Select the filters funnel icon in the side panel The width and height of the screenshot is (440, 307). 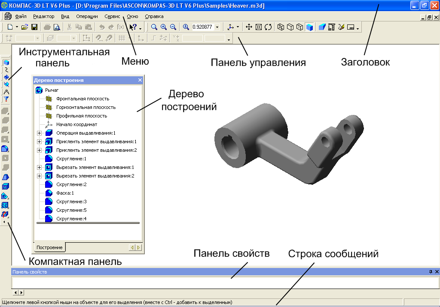[6, 99]
